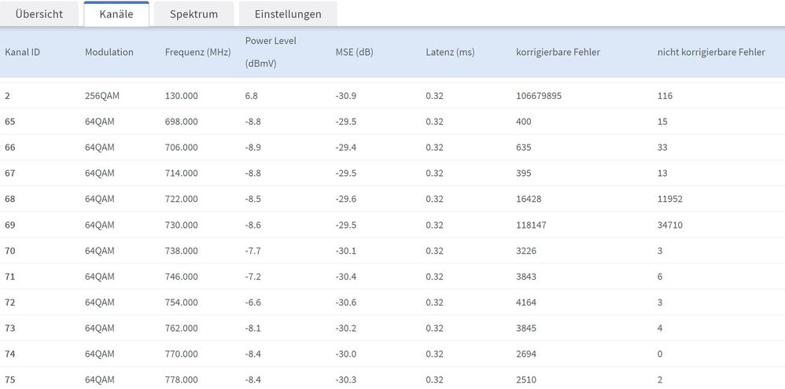785x389 pixels.
Task: Select the channel ID 75 cell
Action: tap(10, 380)
